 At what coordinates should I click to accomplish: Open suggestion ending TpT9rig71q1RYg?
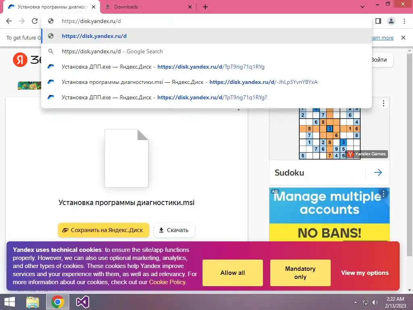[x=206, y=97]
